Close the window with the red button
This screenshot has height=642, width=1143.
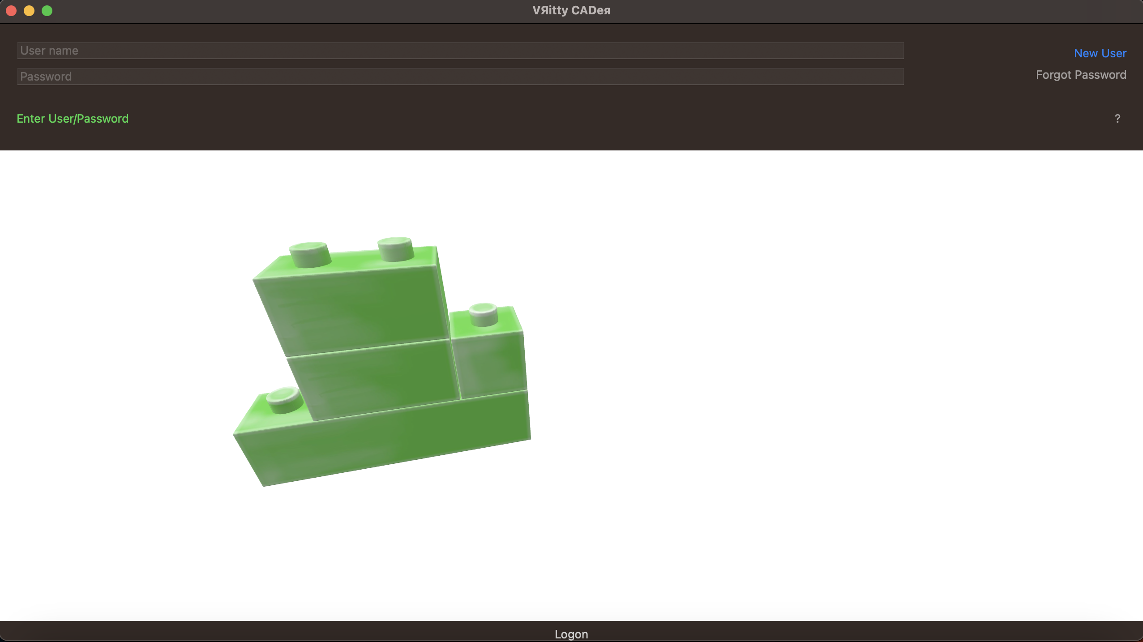coord(11,11)
